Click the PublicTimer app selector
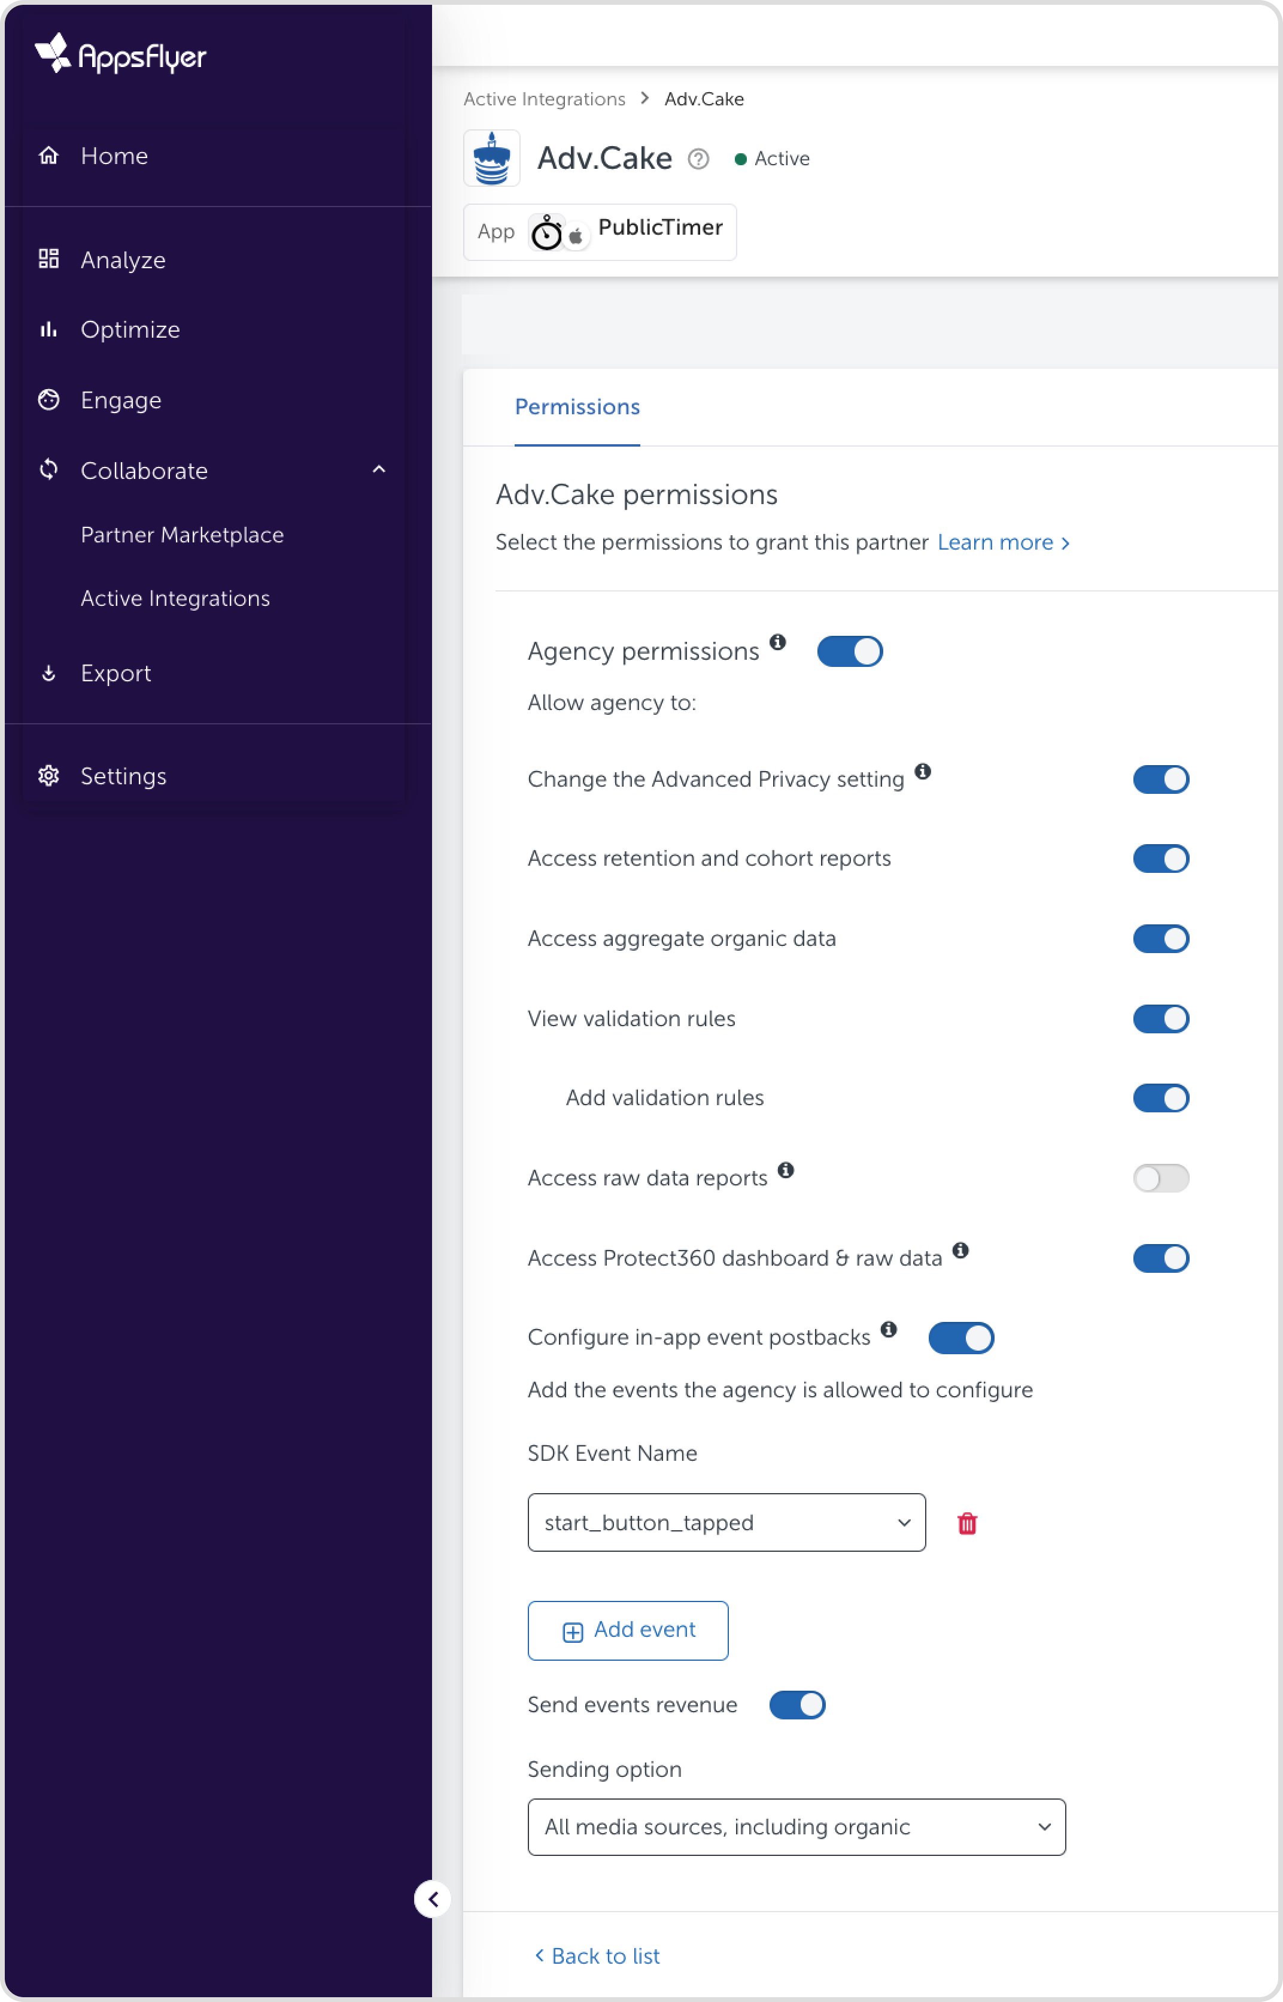 (600, 232)
